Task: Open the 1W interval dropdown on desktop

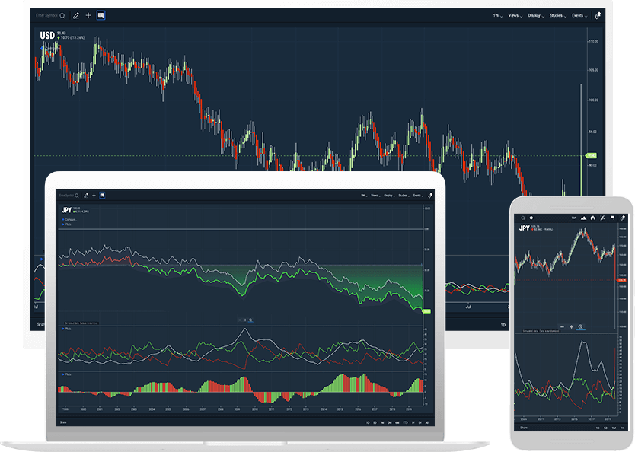Action: 496,15
